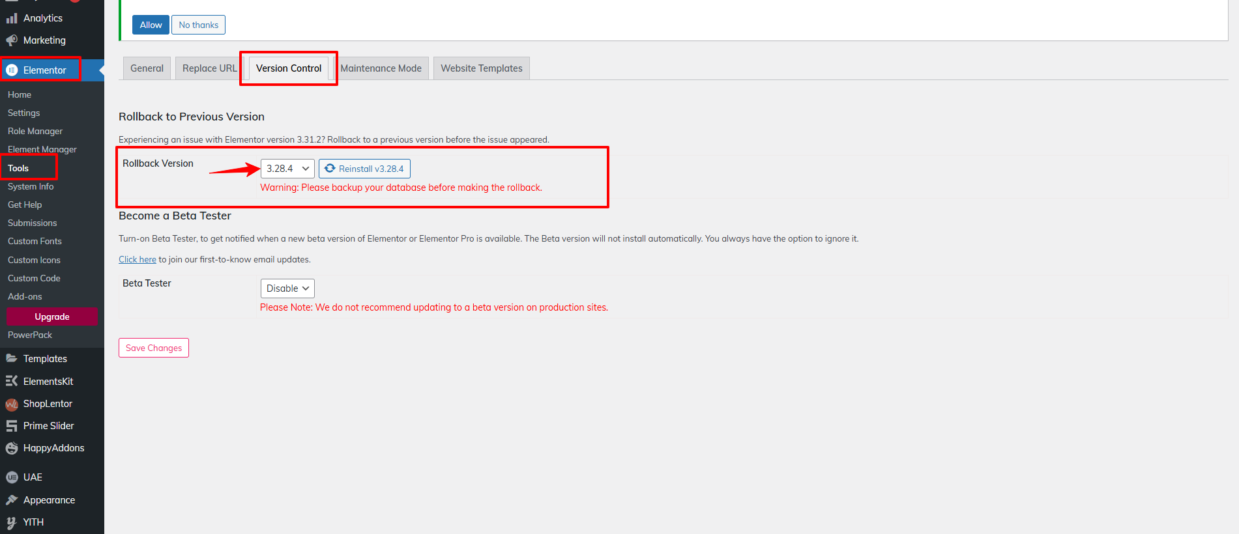
Task: Click the Marketing megaphone icon
Action: tap(12, 40)
